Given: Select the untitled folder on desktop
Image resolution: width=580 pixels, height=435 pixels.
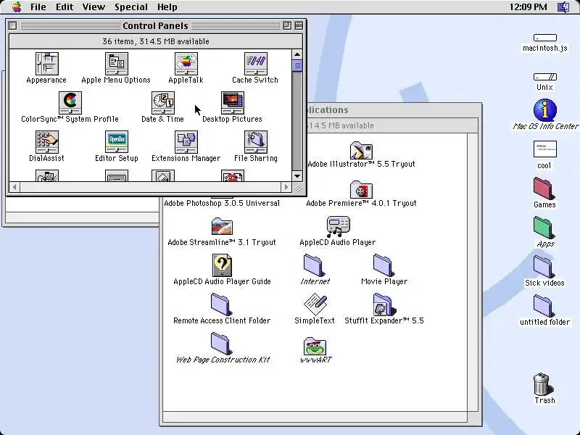Looking at the screenshot, I should point(544,306).
